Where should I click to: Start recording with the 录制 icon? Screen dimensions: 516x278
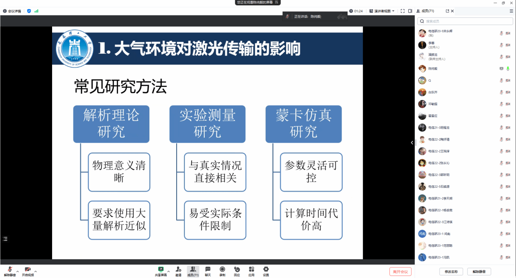(x=222, y=271)
